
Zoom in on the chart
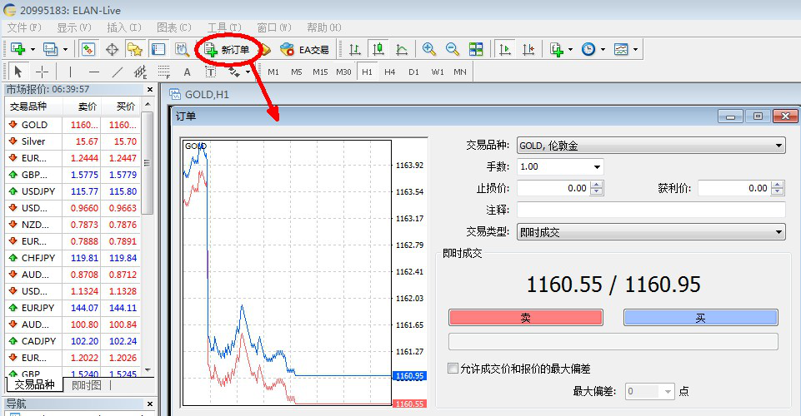tap(428, 49)
